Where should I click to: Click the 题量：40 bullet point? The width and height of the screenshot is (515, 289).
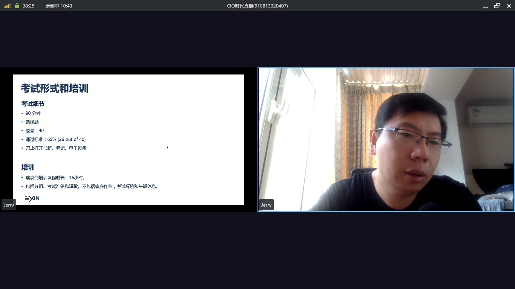click(34, 131)
